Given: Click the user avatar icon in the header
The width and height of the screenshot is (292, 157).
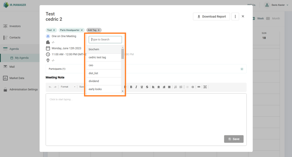Looking at the screenshot, I should [x=267, y=5].
